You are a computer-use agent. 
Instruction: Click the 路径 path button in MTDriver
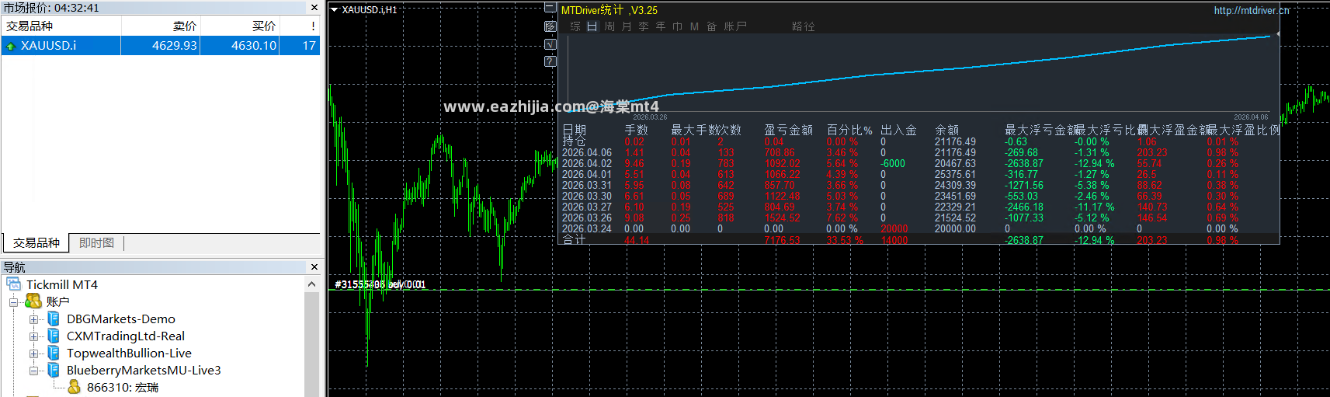(804, 26)
